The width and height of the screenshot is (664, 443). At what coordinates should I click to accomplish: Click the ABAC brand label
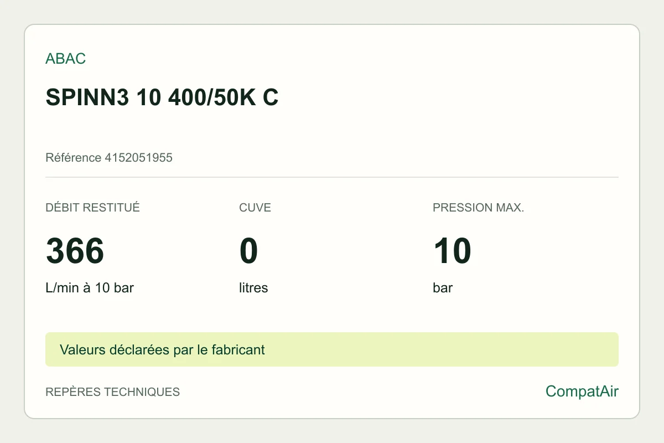coord(65,59)
